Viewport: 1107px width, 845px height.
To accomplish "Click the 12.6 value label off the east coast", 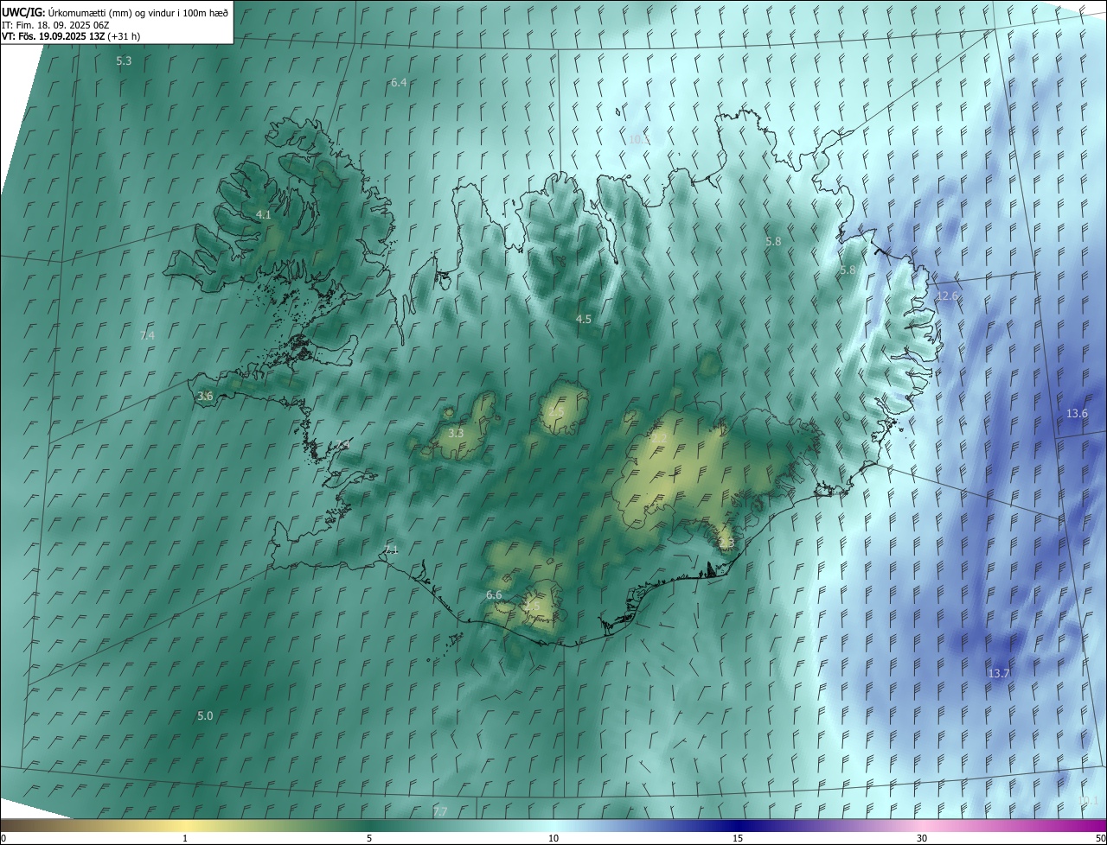I will point(947,296).
